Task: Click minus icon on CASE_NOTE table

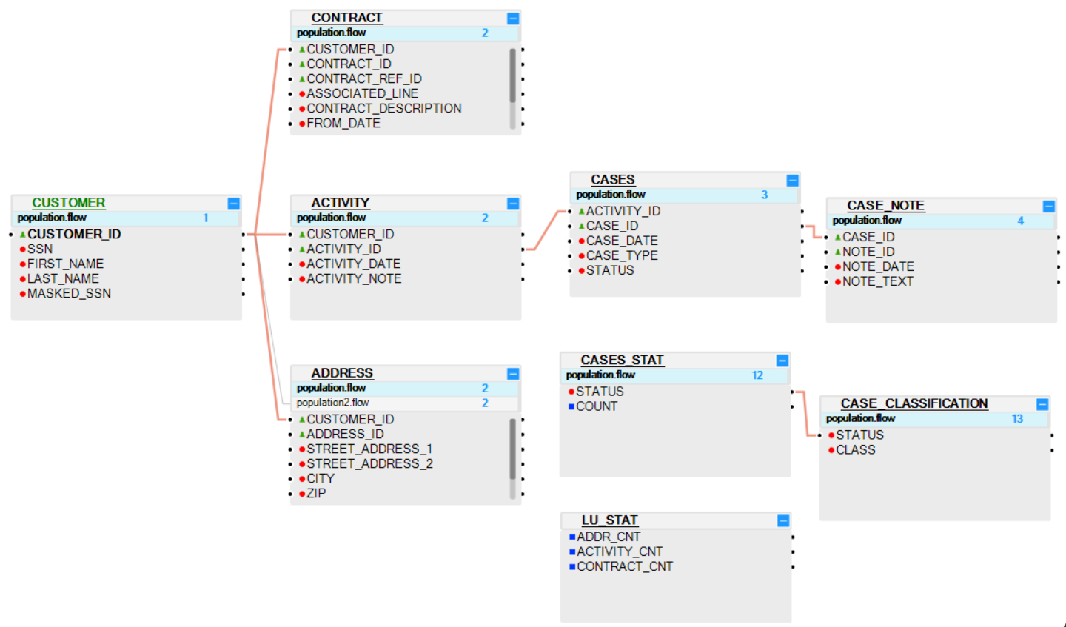Action: (1048, 207)
